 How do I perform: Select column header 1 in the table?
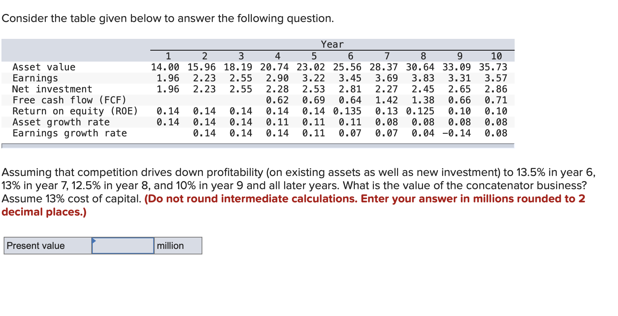click(x=168, y=56)
